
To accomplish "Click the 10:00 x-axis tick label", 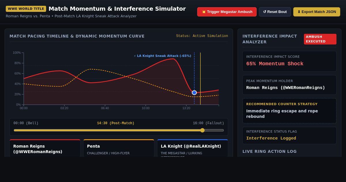I will click(x=146, y=108).
